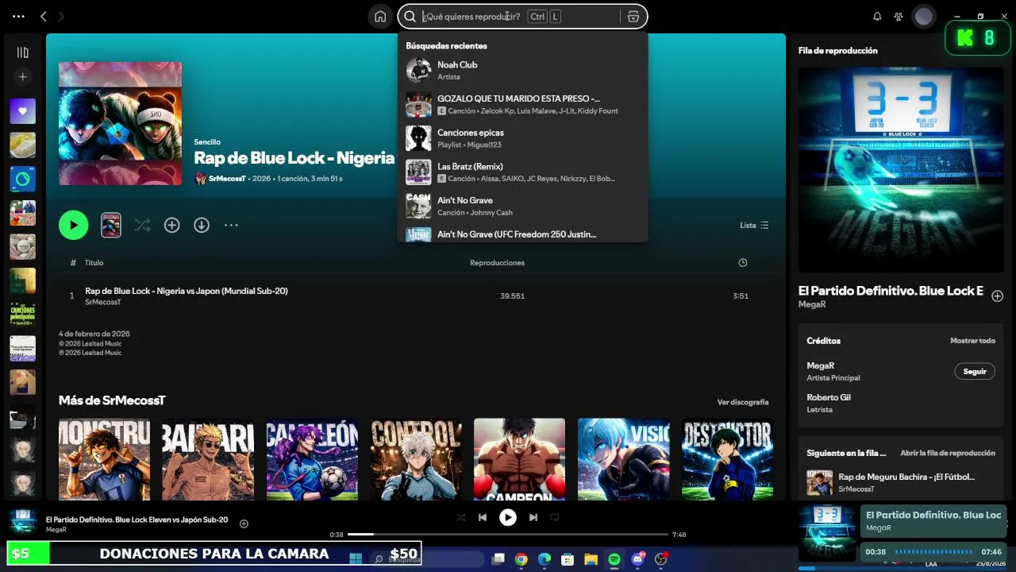The image size is (1016, 572).
Task: Open the Friend Activity icon
Action: pyautogui.click(x=899, y=17)
